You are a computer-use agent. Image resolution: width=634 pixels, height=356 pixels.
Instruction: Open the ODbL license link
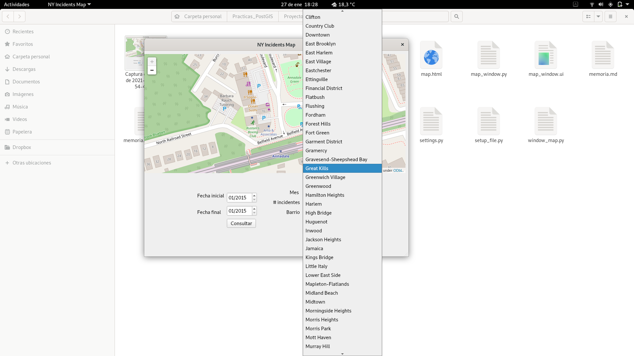pos(398,170)
